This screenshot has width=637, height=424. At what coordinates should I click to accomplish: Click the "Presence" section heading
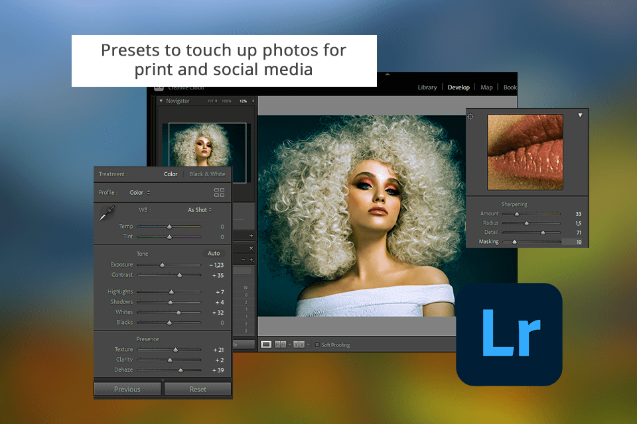coord(147,339)
